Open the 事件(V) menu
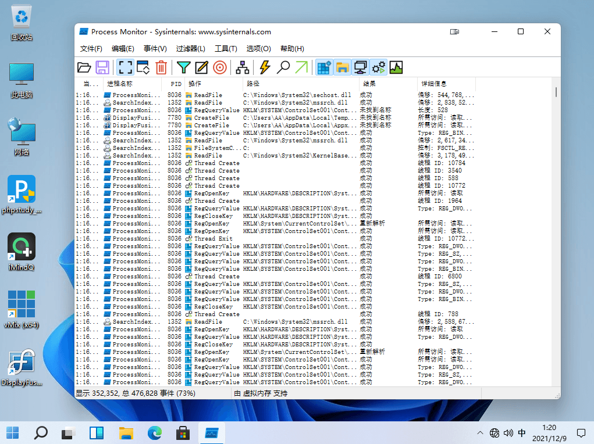Viewport: 594px width, 444px height. [155, 48]
